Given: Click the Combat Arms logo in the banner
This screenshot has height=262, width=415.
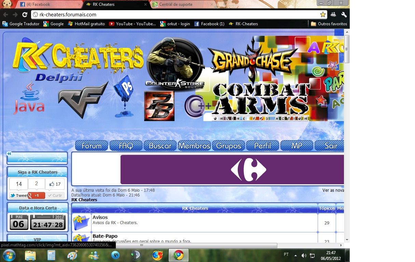Looking at the screenshot, I should click(x=260, y=102).
